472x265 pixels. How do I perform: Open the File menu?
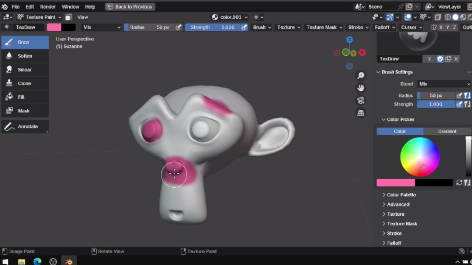click(x=15, y=7)
